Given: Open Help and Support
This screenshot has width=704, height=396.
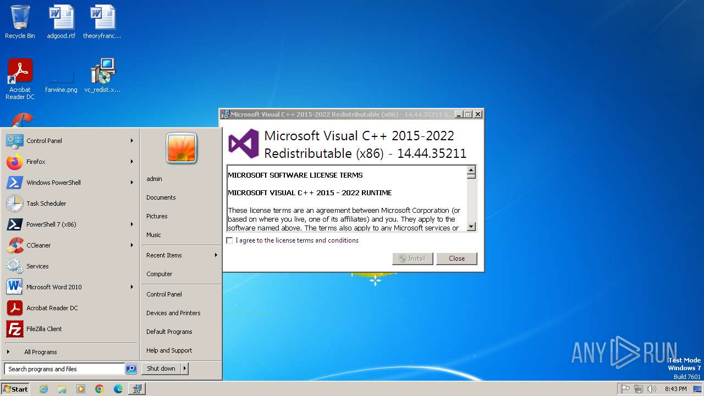Looking at the screenshot, I should click(182, 350).
